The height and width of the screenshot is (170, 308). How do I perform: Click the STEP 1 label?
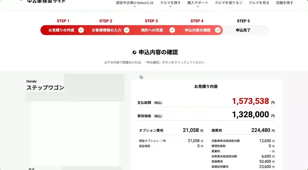pyautogui.click(x=63, y=21)
